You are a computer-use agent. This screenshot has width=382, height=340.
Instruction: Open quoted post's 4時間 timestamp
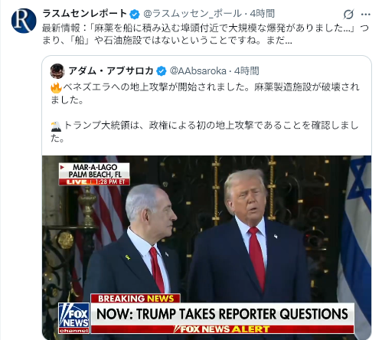pyautogui.click(x=247, y=70)
